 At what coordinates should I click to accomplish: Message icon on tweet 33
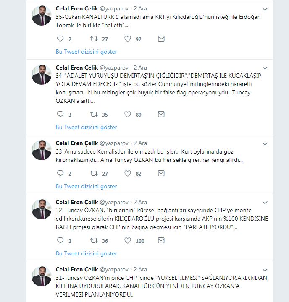(x=161, y=173)
